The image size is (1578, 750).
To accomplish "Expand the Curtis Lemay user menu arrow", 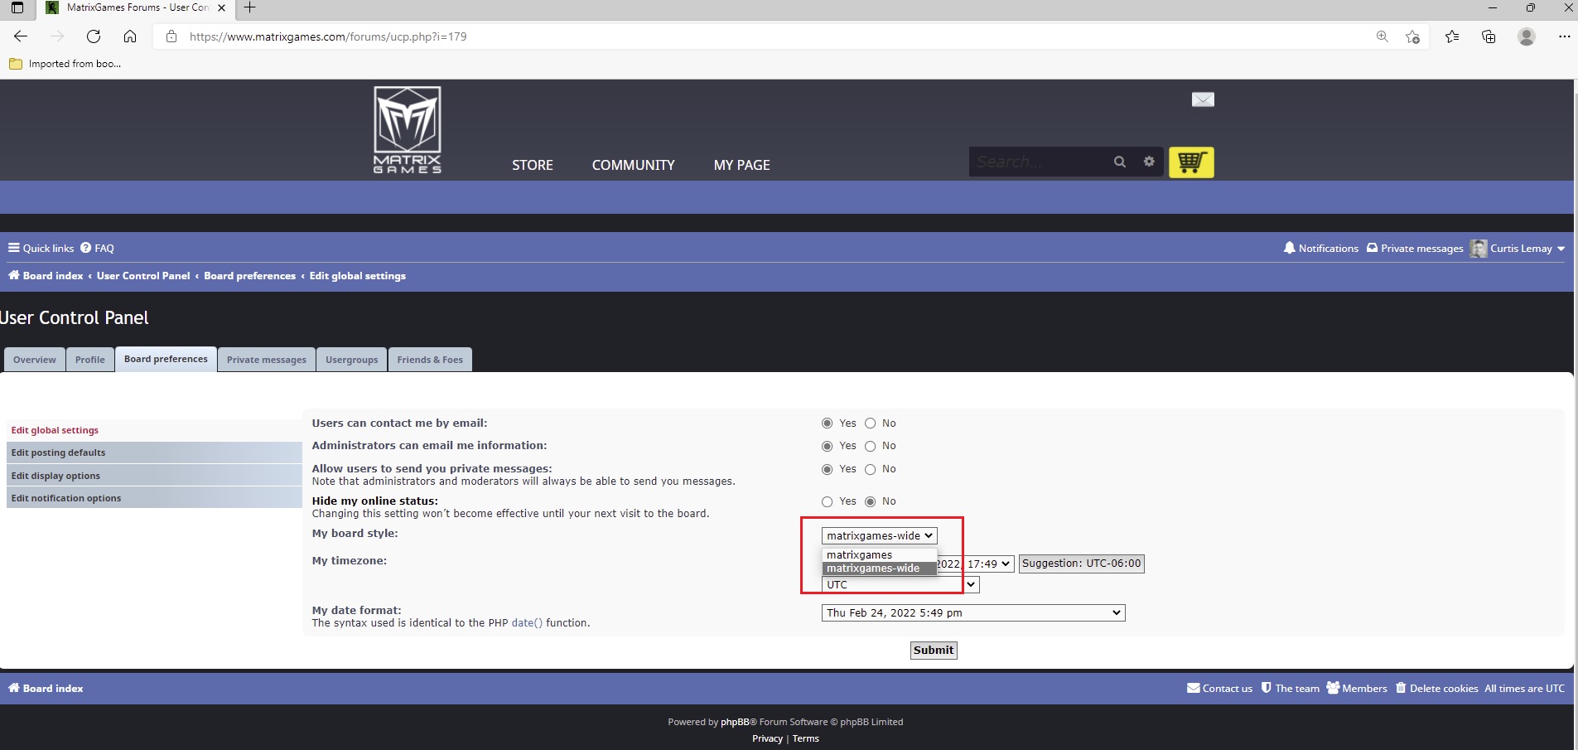I will pos(1561,249).
